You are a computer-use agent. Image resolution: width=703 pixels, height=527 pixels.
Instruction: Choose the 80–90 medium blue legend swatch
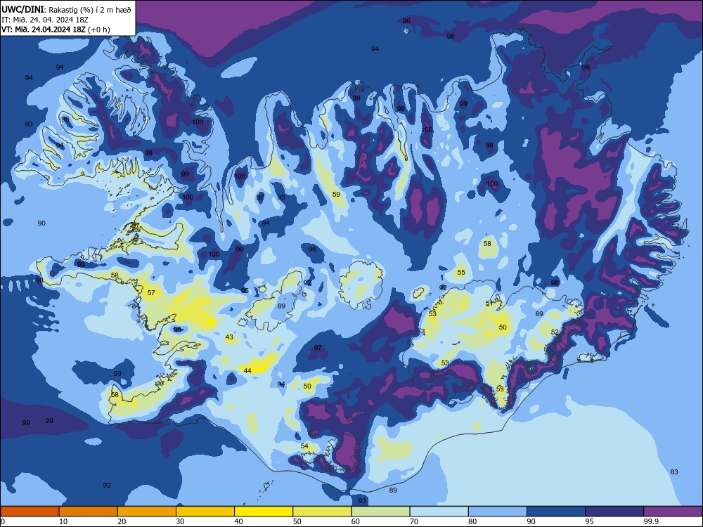tap(498, 512)
